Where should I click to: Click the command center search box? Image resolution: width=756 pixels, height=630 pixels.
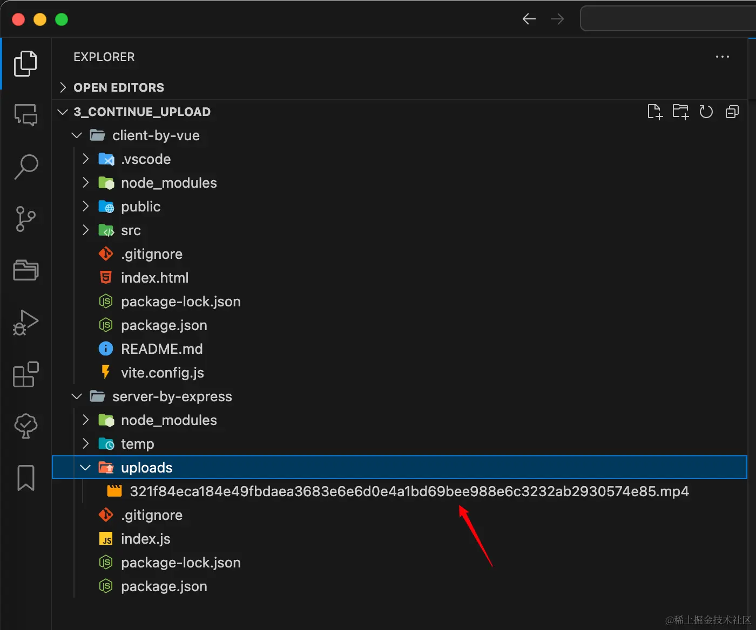tap(668, 19)
